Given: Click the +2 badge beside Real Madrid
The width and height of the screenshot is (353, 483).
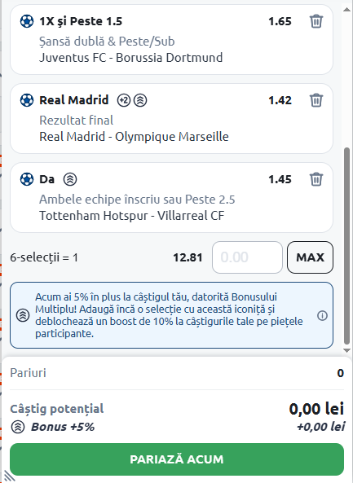Looking at the screenshot, I should (x=124, y=100).
